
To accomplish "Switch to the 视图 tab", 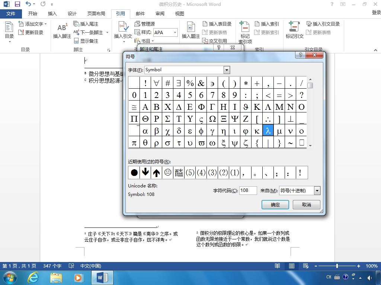I will click(x=180, y=14).
